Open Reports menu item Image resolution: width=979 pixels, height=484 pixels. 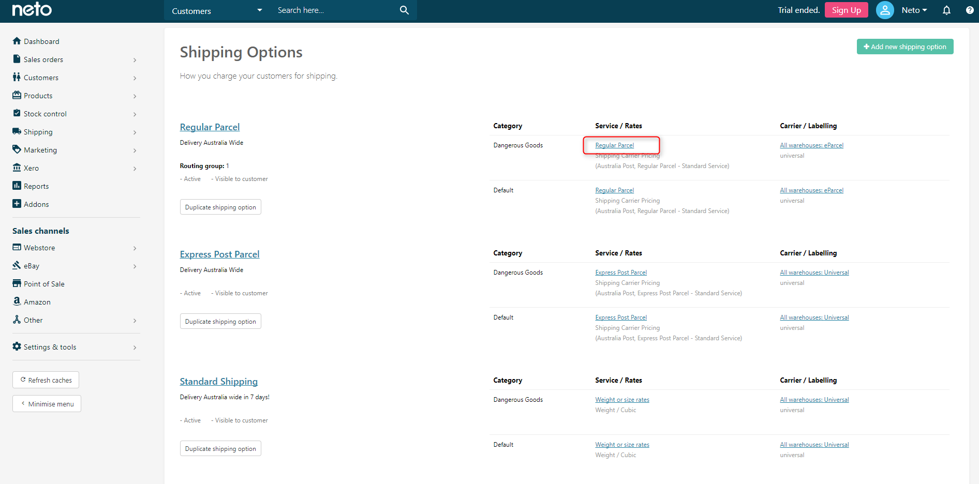[x=36, y=186]
